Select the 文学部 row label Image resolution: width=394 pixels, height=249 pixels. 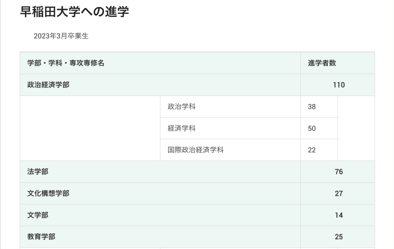tap(38, 215)
